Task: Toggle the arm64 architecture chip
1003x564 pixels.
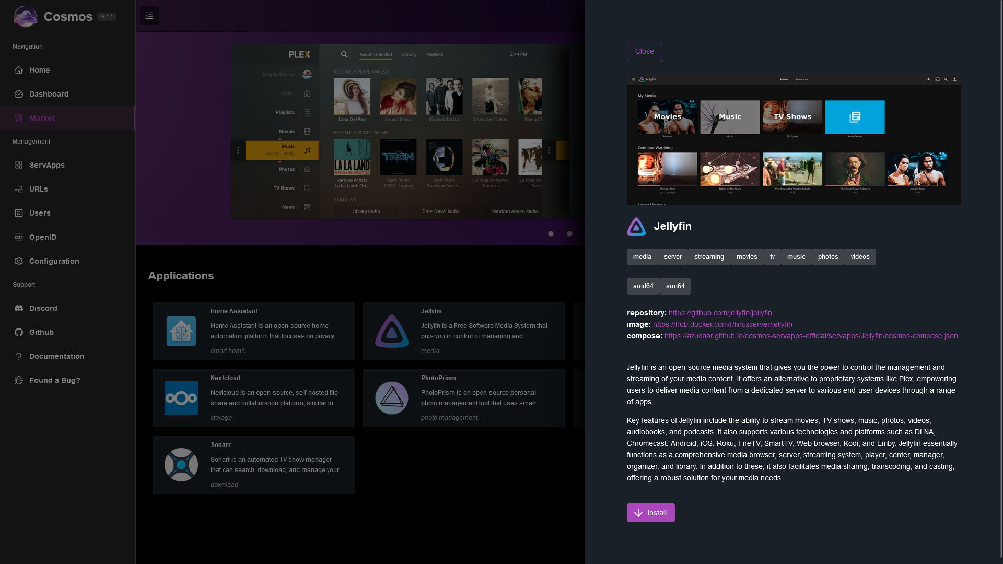Action: (675, 286)
